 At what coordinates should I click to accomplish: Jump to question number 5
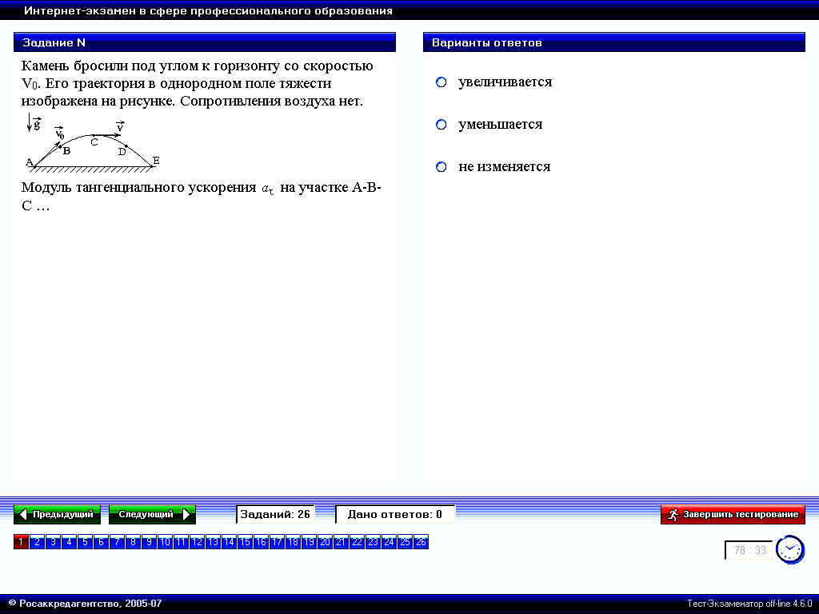[85, 542]
